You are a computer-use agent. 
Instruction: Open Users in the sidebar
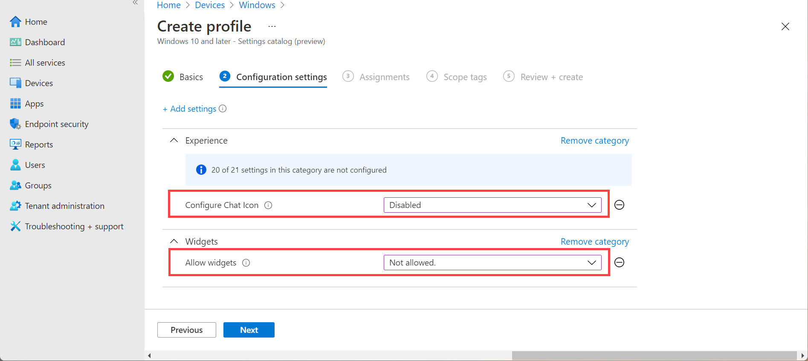click(x=35, y=165)
